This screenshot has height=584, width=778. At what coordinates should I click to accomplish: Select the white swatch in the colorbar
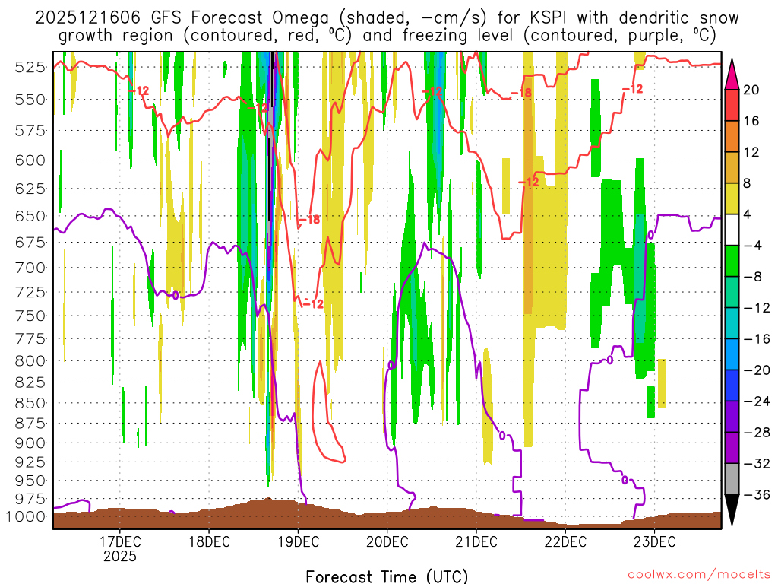pos(732,230)
